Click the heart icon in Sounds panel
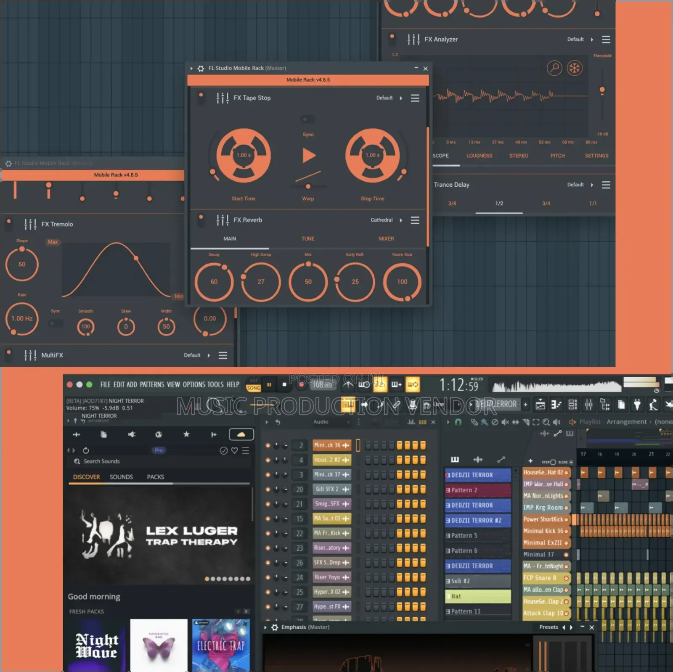The width and height of the screenshot is (673, 672). coord(235,450)
